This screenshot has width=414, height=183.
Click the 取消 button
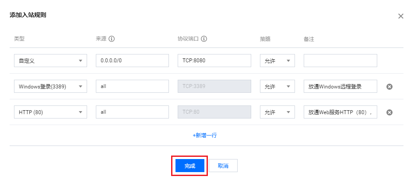tap(223, 166)
